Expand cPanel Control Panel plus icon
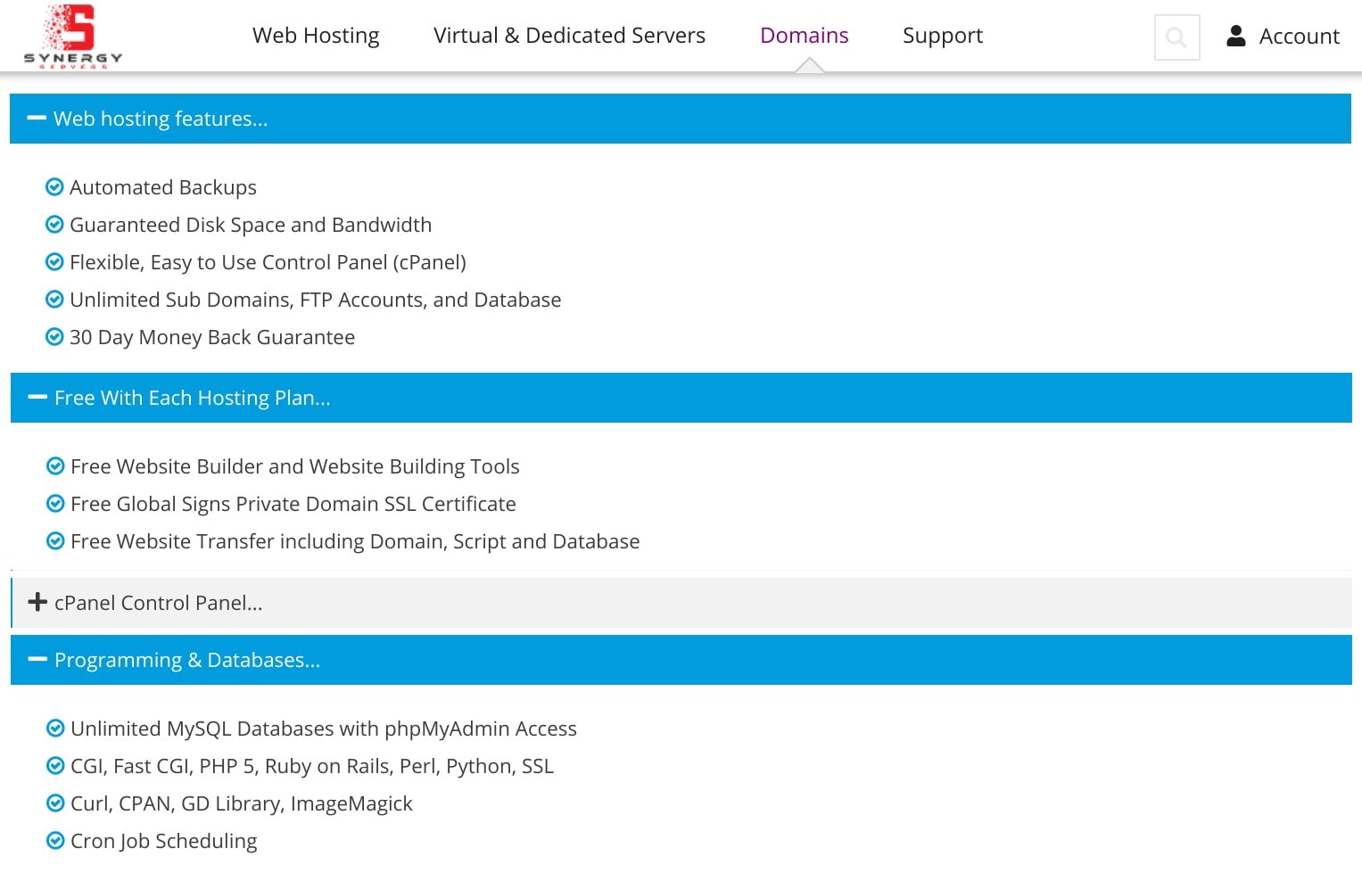The width and height of the screenshot is (1362, 873). click(37, 602)
